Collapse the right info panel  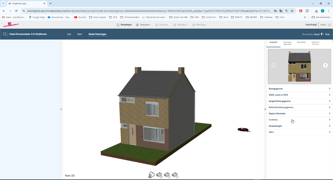click(x=265, y=109)
